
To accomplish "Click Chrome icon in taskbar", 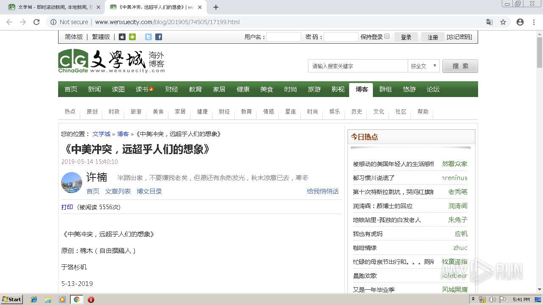I will (x=76, y=299).
